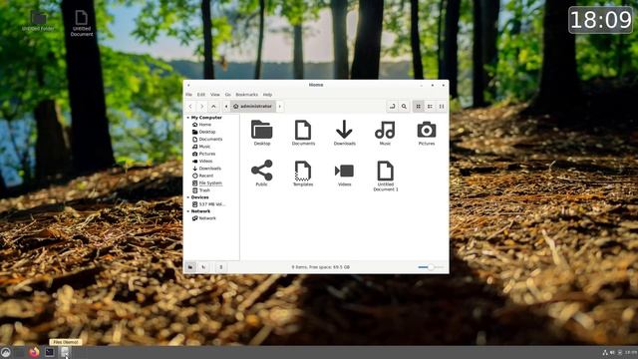Open the search magnifier tool
This screenshot has height=359, width=638.
(x=404, y=107)
